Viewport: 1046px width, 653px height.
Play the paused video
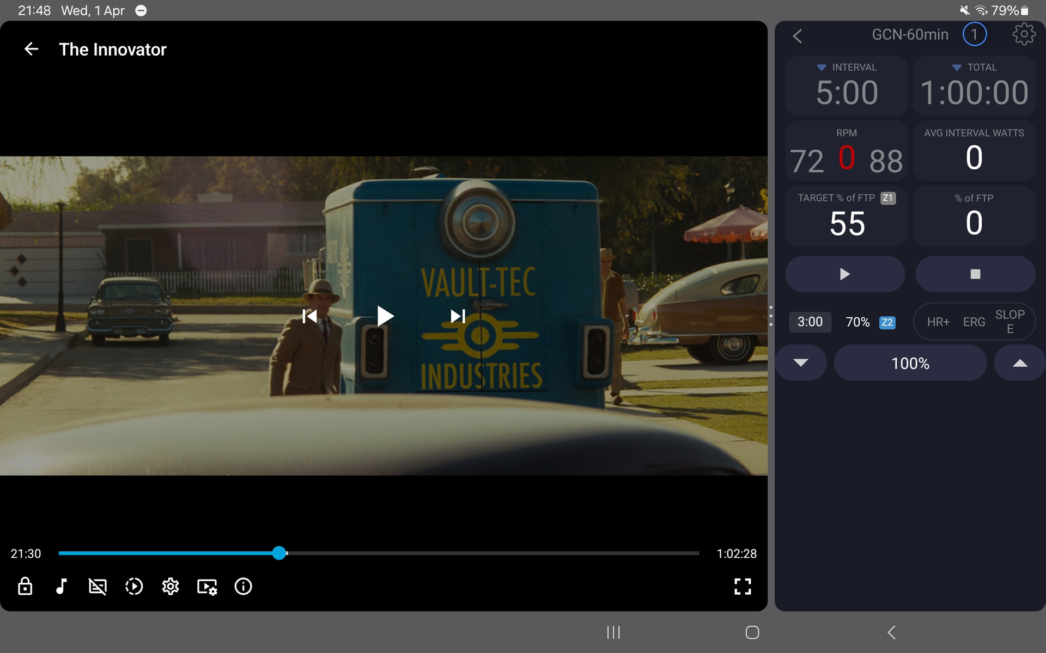coord(385,316)
